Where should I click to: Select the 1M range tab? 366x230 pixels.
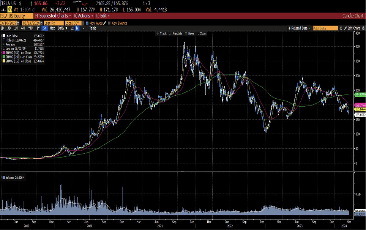point(16,28)
